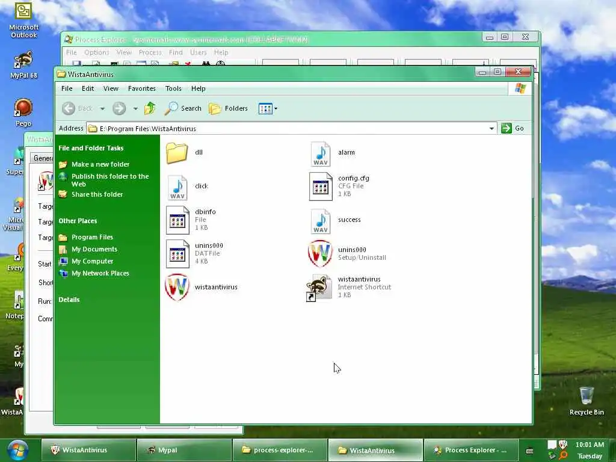
Task: Open the Edit menu
Action: click(x=88, y=88)
